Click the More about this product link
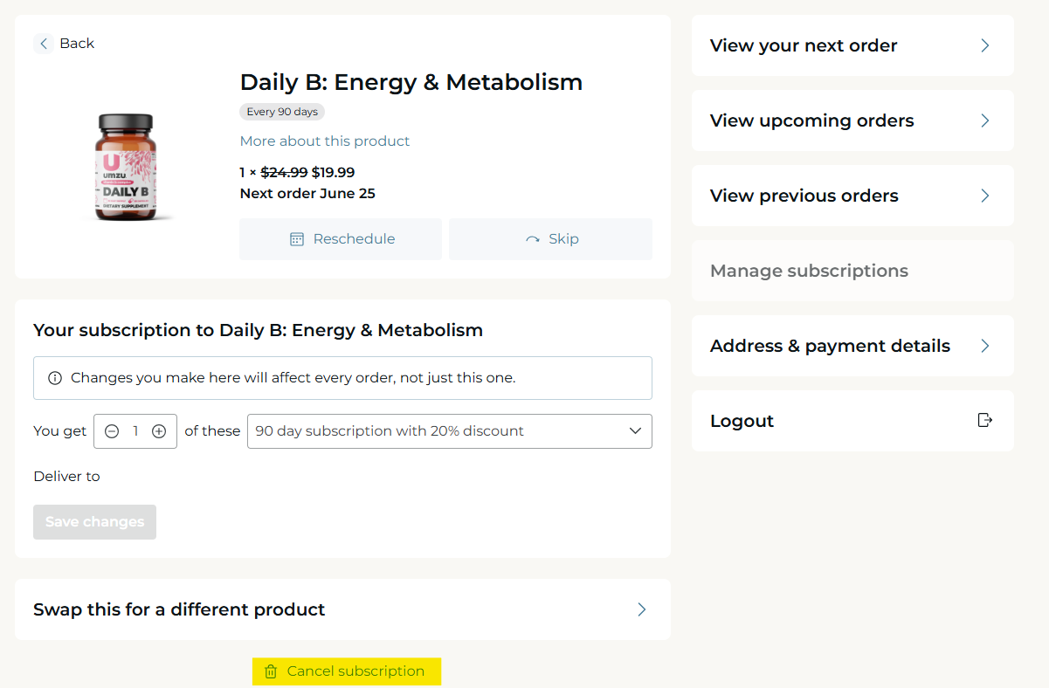Screen dimensions: 1049x688 [325, 141]
